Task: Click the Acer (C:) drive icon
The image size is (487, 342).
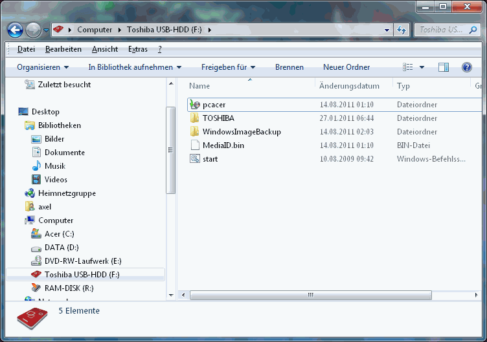Action: pyautogui.click(x=36, y=234)
